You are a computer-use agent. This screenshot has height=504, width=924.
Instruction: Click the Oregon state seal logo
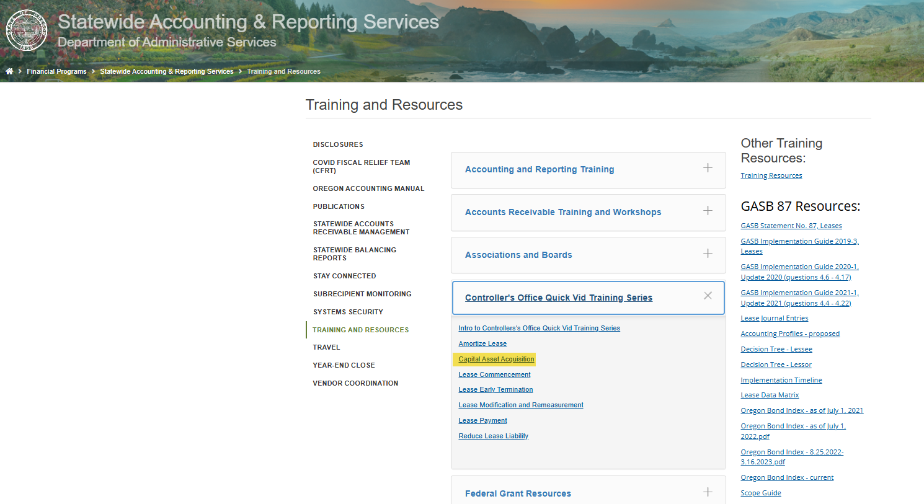(x=27, y=30)
